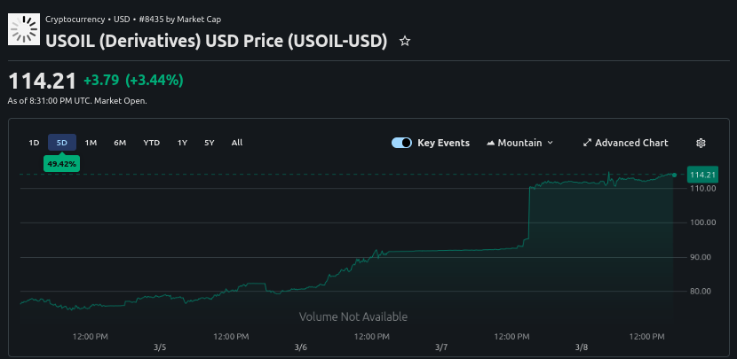Image resolution: width=737 pixels, height=359 pixels.
Task: Choose the YTD time range
Action: [152, 143]
